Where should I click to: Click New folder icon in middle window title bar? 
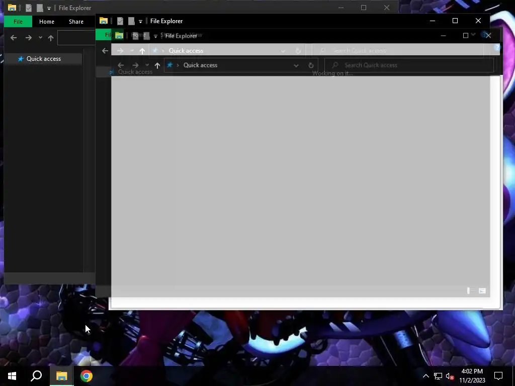(x=131, y=21)
